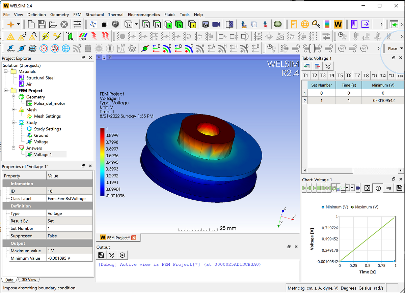Screen dimensions: 405x293
Task: Save the output log with the disk icon
Action: [x=101, y=255]
